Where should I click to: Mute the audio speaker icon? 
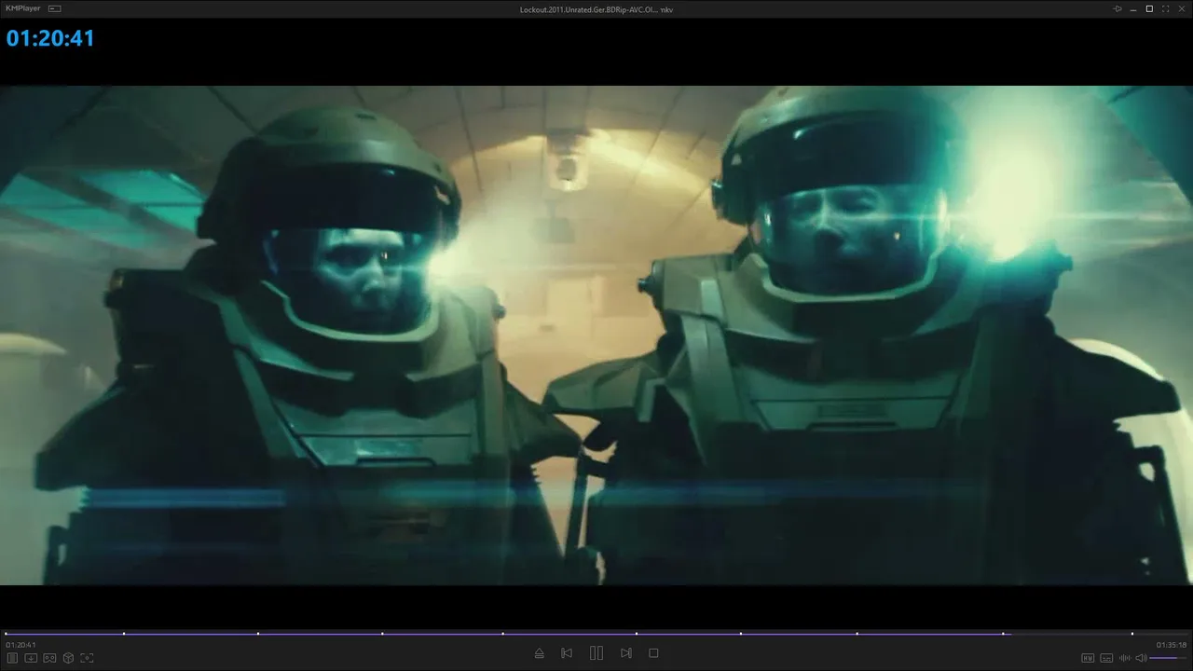1141,658
